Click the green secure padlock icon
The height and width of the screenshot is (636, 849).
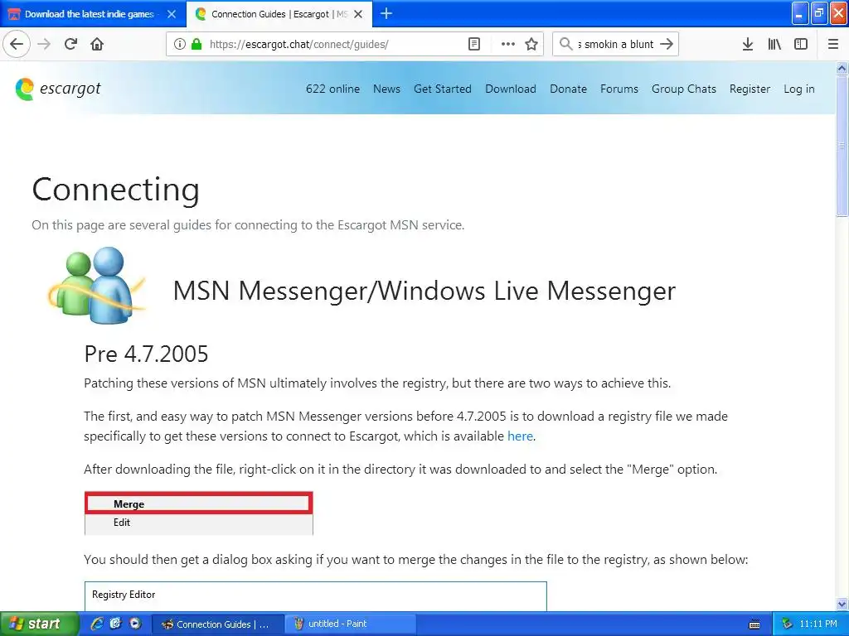coord(196,44)
